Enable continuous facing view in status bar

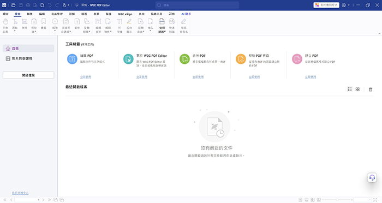pos(319,200)
